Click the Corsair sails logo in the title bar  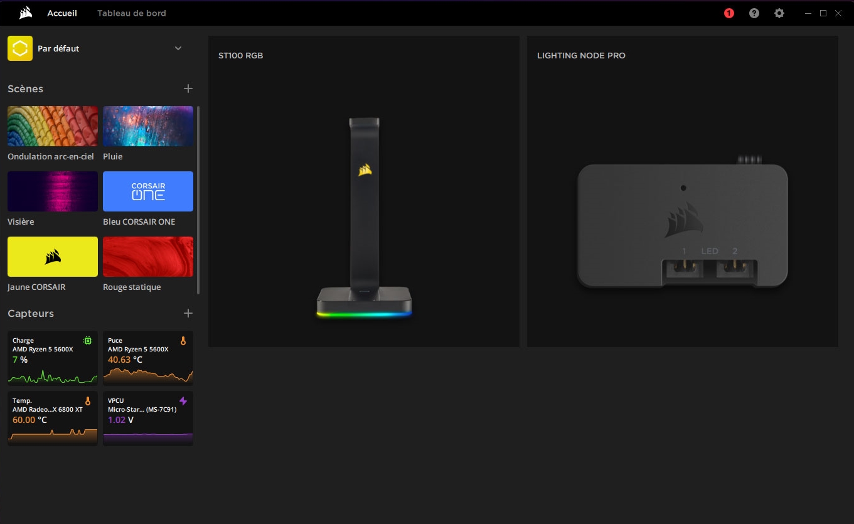tap(26, 13)
